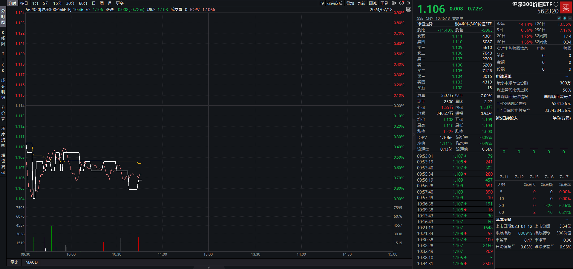The height and width of the screenshot is (269, 573).
Task: Toggle the 九转 indicator
Action: pos(361,3)
